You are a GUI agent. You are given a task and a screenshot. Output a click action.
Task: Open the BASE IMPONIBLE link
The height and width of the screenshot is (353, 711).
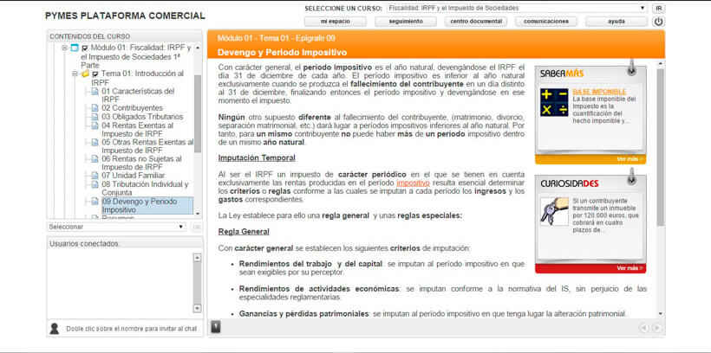pos(599,92)
